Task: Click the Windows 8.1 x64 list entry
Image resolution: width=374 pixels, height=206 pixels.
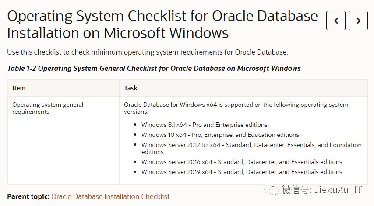Action: pos(204,125)
